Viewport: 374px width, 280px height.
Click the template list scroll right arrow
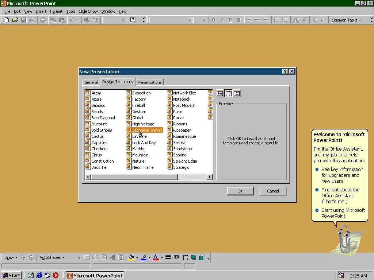point(210,177)
